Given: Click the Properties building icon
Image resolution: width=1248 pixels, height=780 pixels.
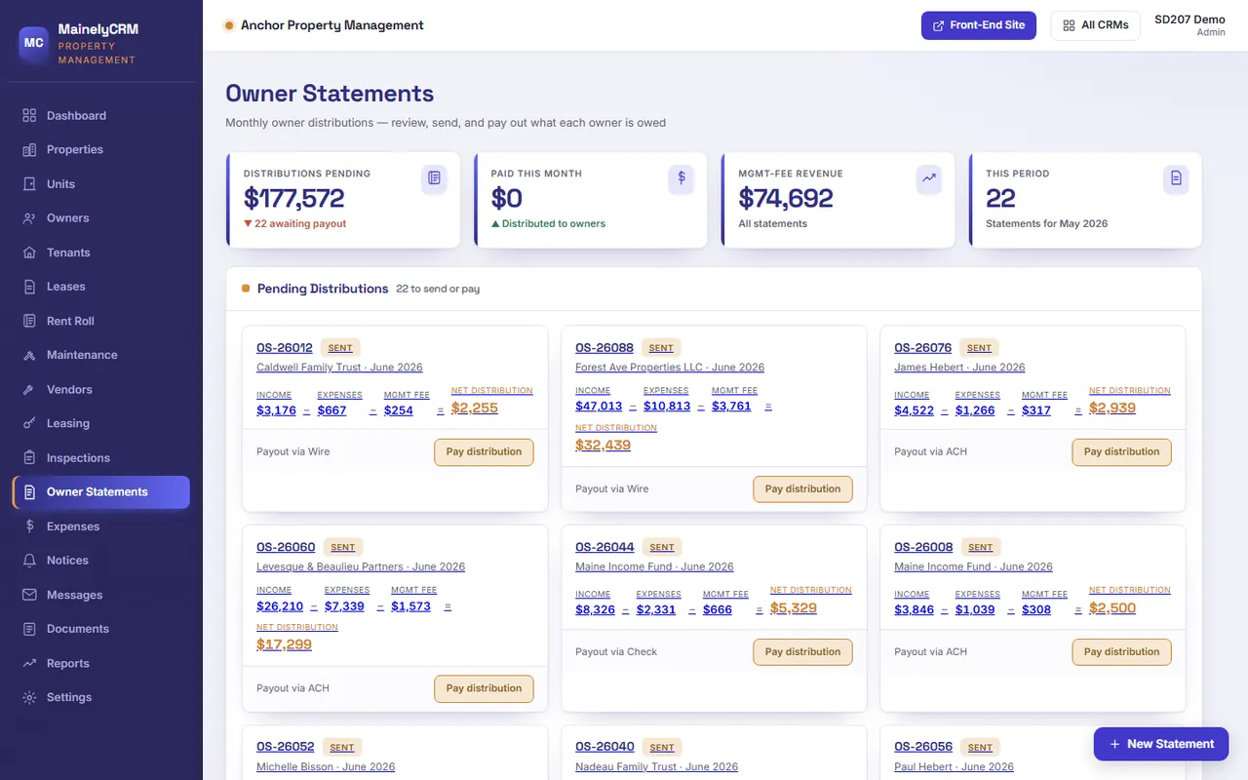Looking at the screenshot, I should click(29, 149).
